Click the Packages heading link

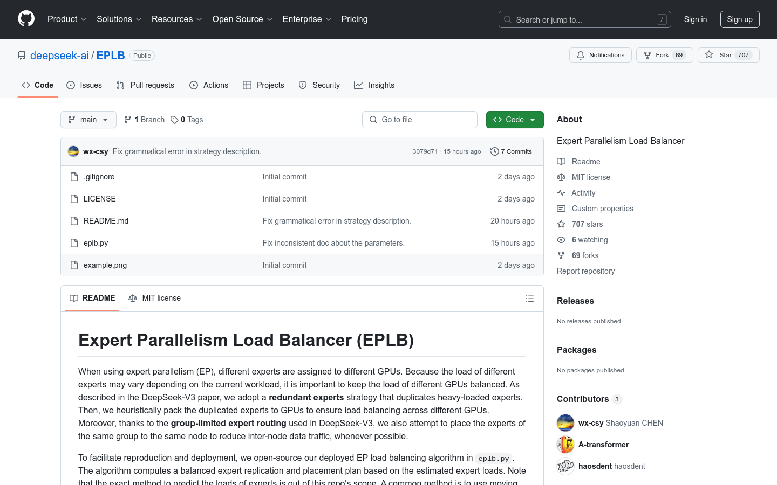point(576,350)
